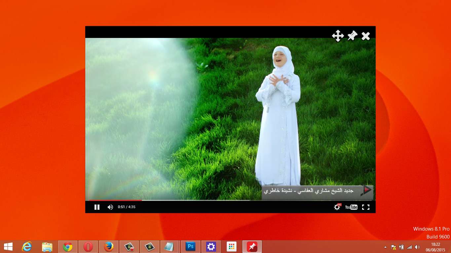Open File Explorer from taskbar

(x=47, y=246)
